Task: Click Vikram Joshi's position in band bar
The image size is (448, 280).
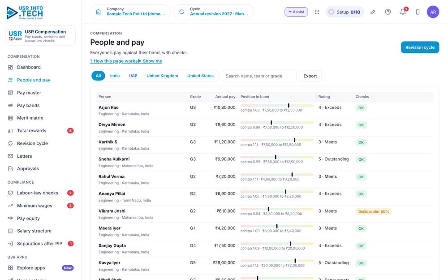Action: [x=277, y=209]
